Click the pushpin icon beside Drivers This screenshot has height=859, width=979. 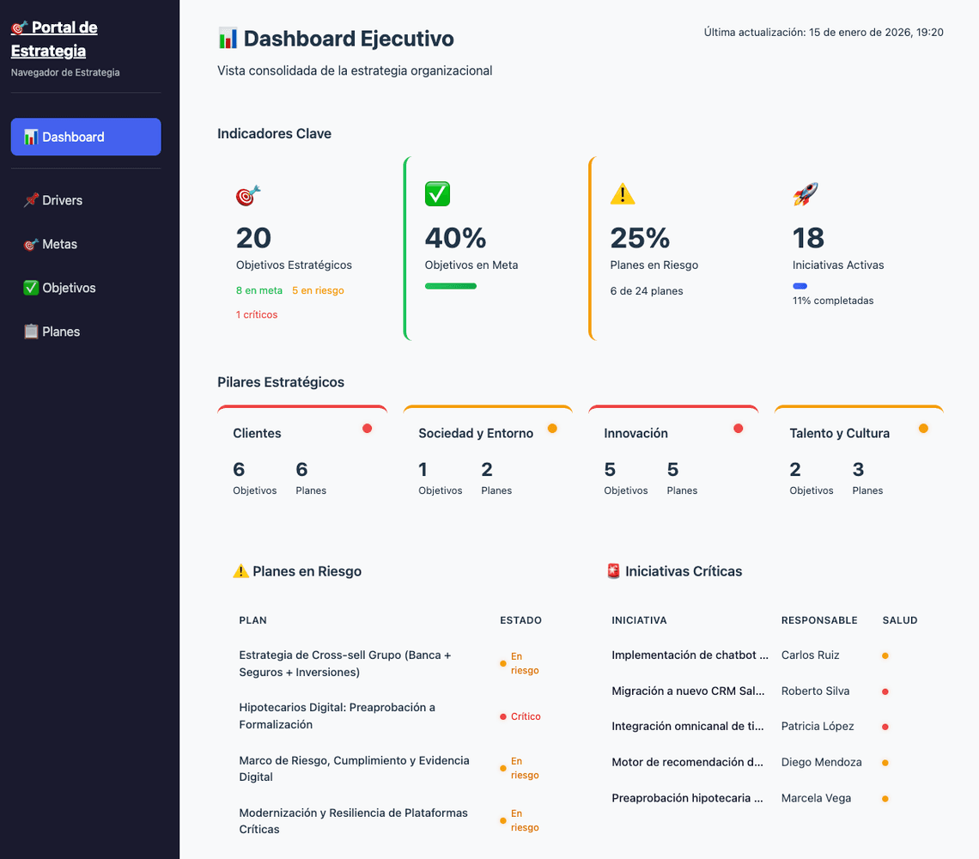click(31, 200)
